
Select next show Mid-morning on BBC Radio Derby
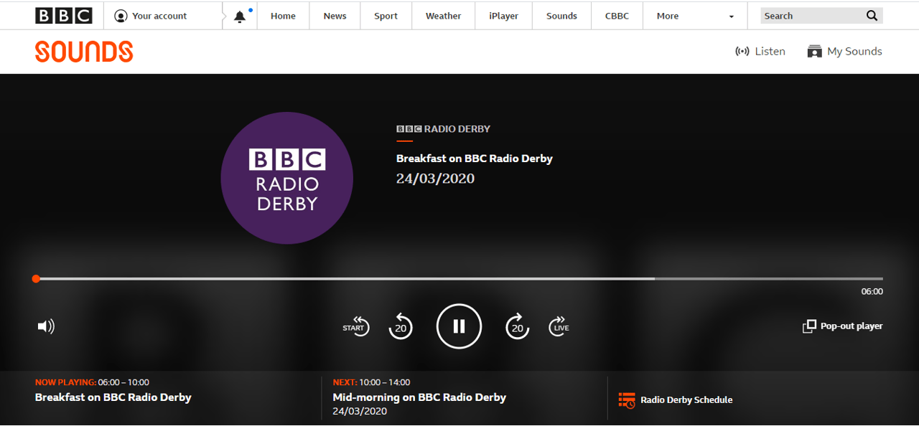[x=419, y=397]
